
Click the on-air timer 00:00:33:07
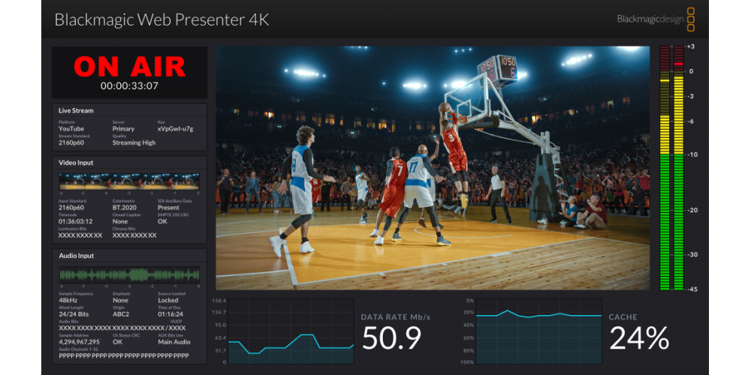coord(129,86)
